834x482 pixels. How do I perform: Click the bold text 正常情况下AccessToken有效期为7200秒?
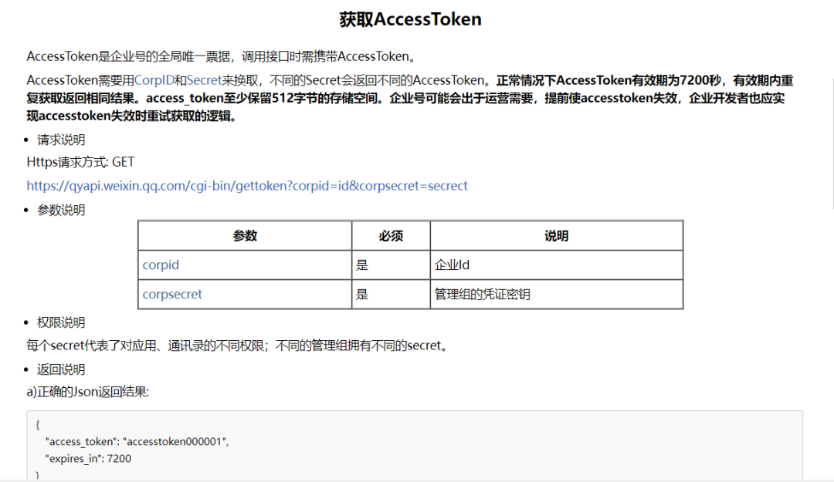click(x=609, y=80)
